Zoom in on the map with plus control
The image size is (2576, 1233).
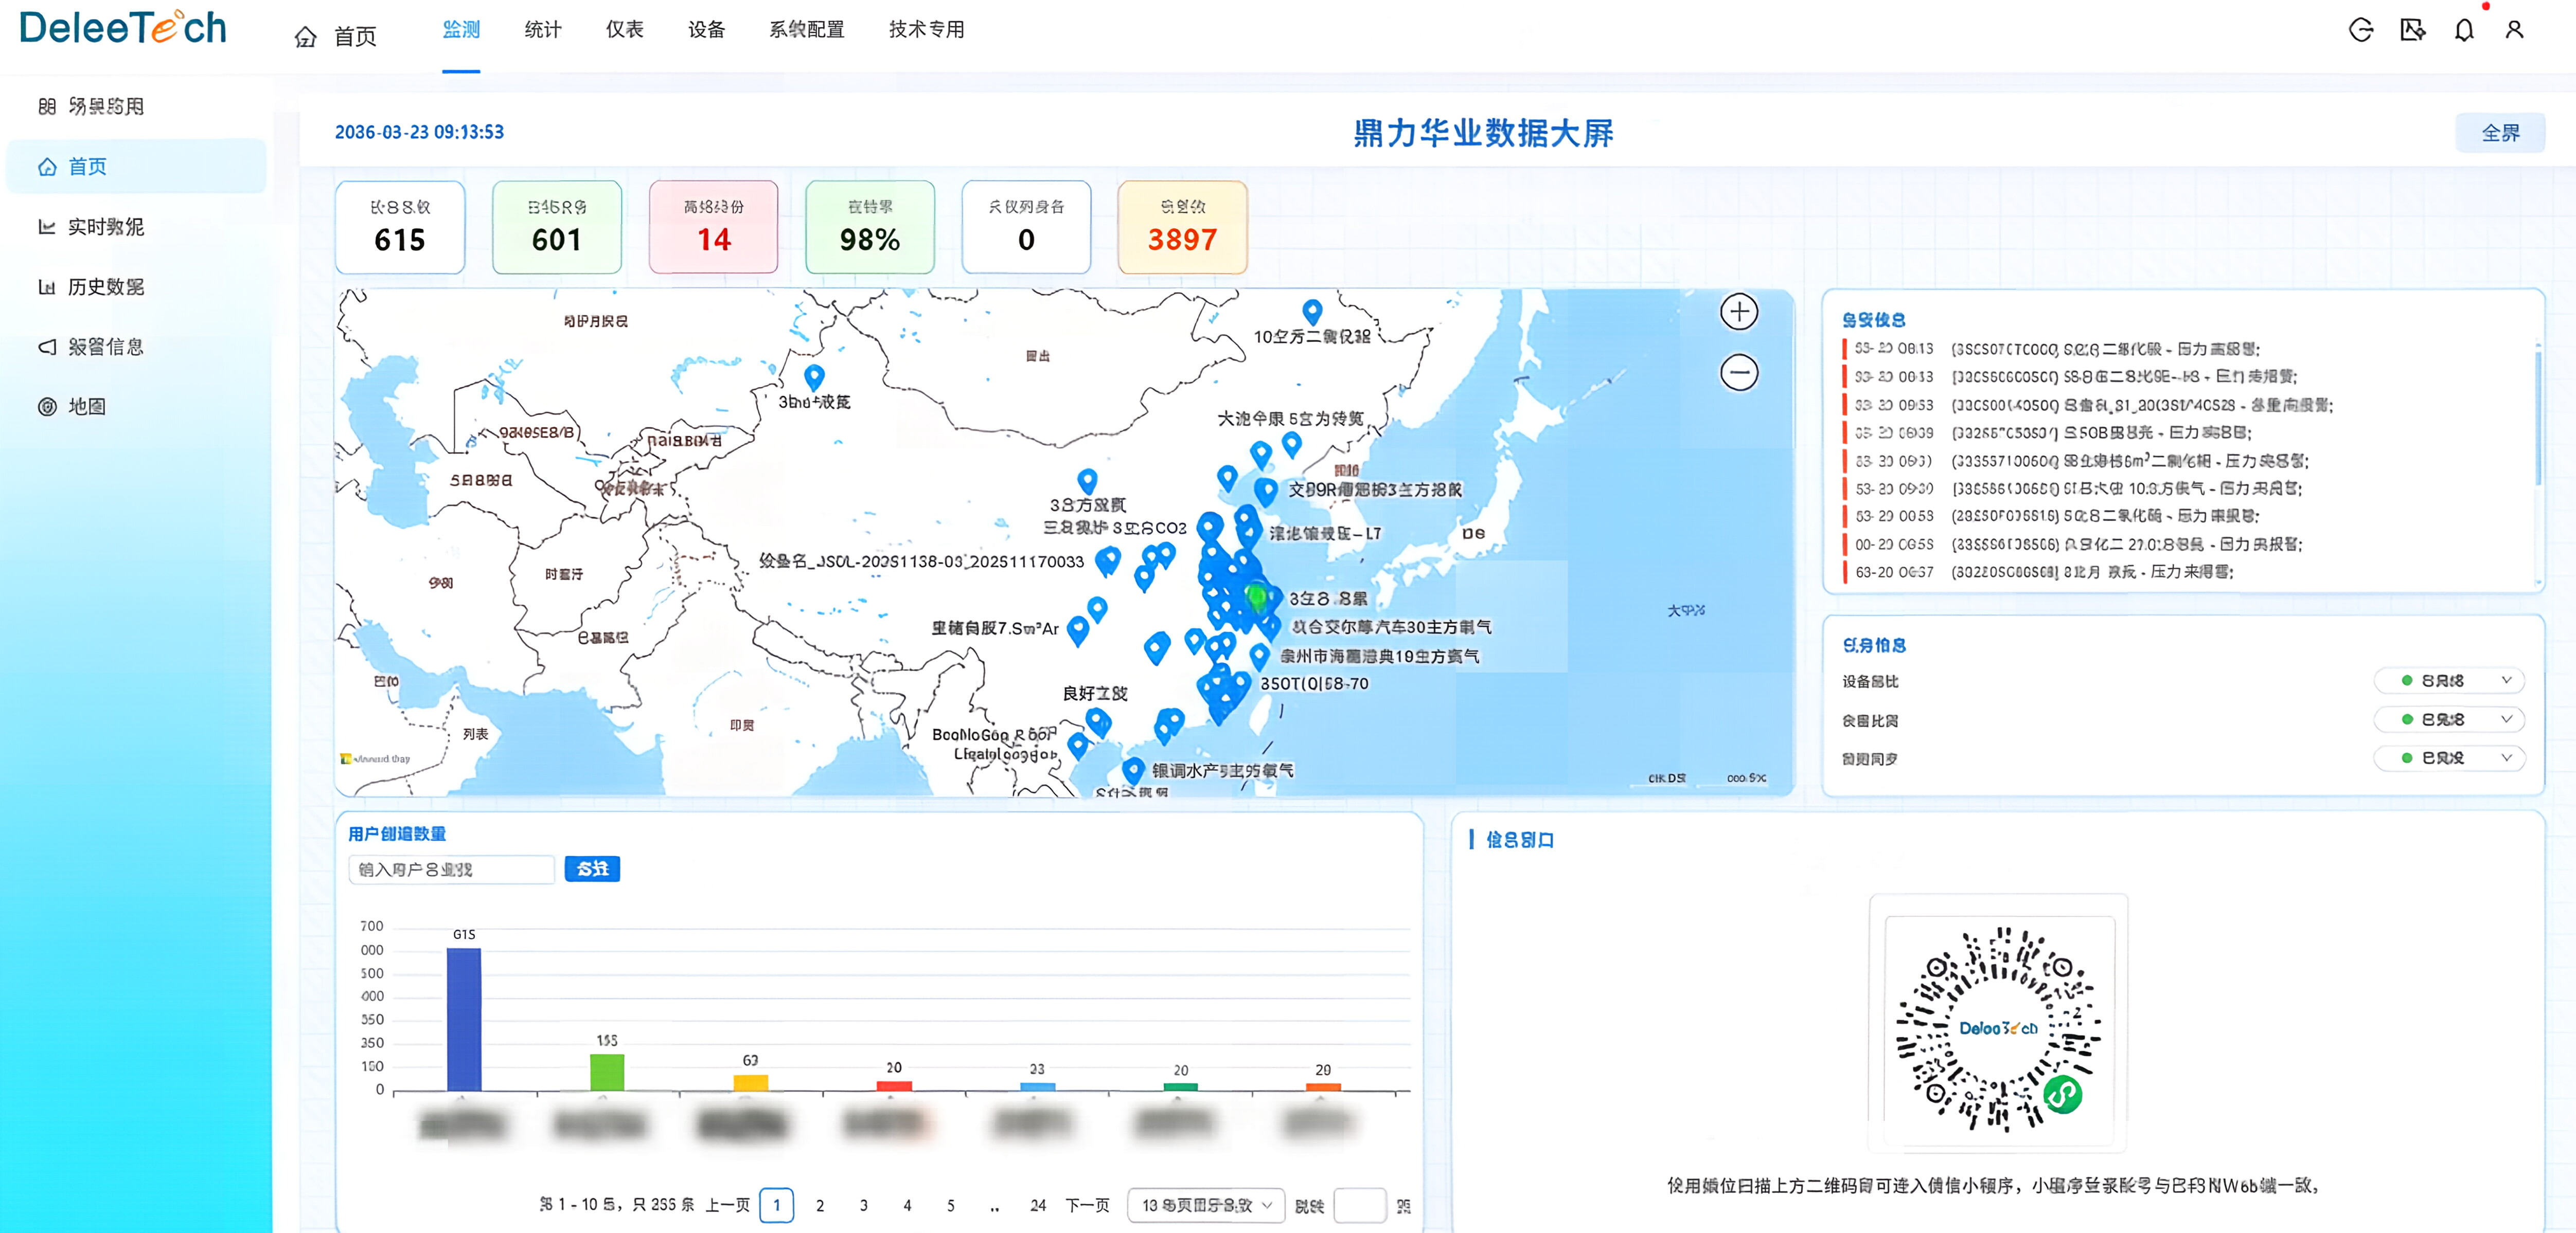click(1740, 312)
